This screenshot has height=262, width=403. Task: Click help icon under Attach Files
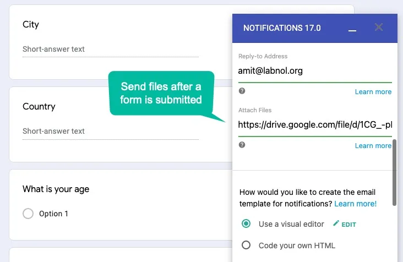pos(242,145)
